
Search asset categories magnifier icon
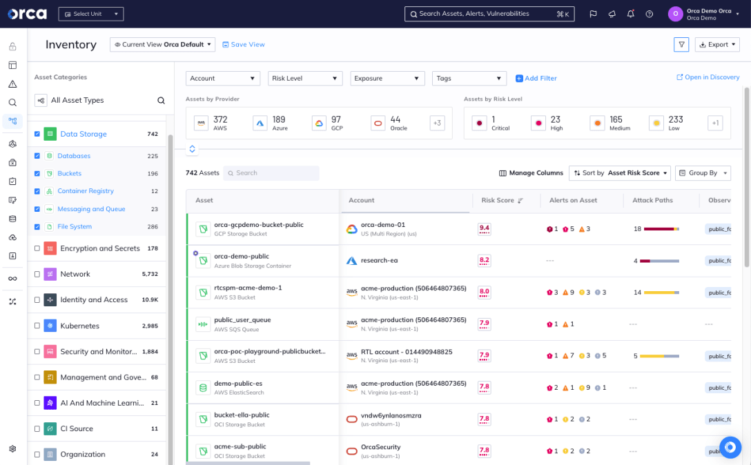(x=161, y=101)
